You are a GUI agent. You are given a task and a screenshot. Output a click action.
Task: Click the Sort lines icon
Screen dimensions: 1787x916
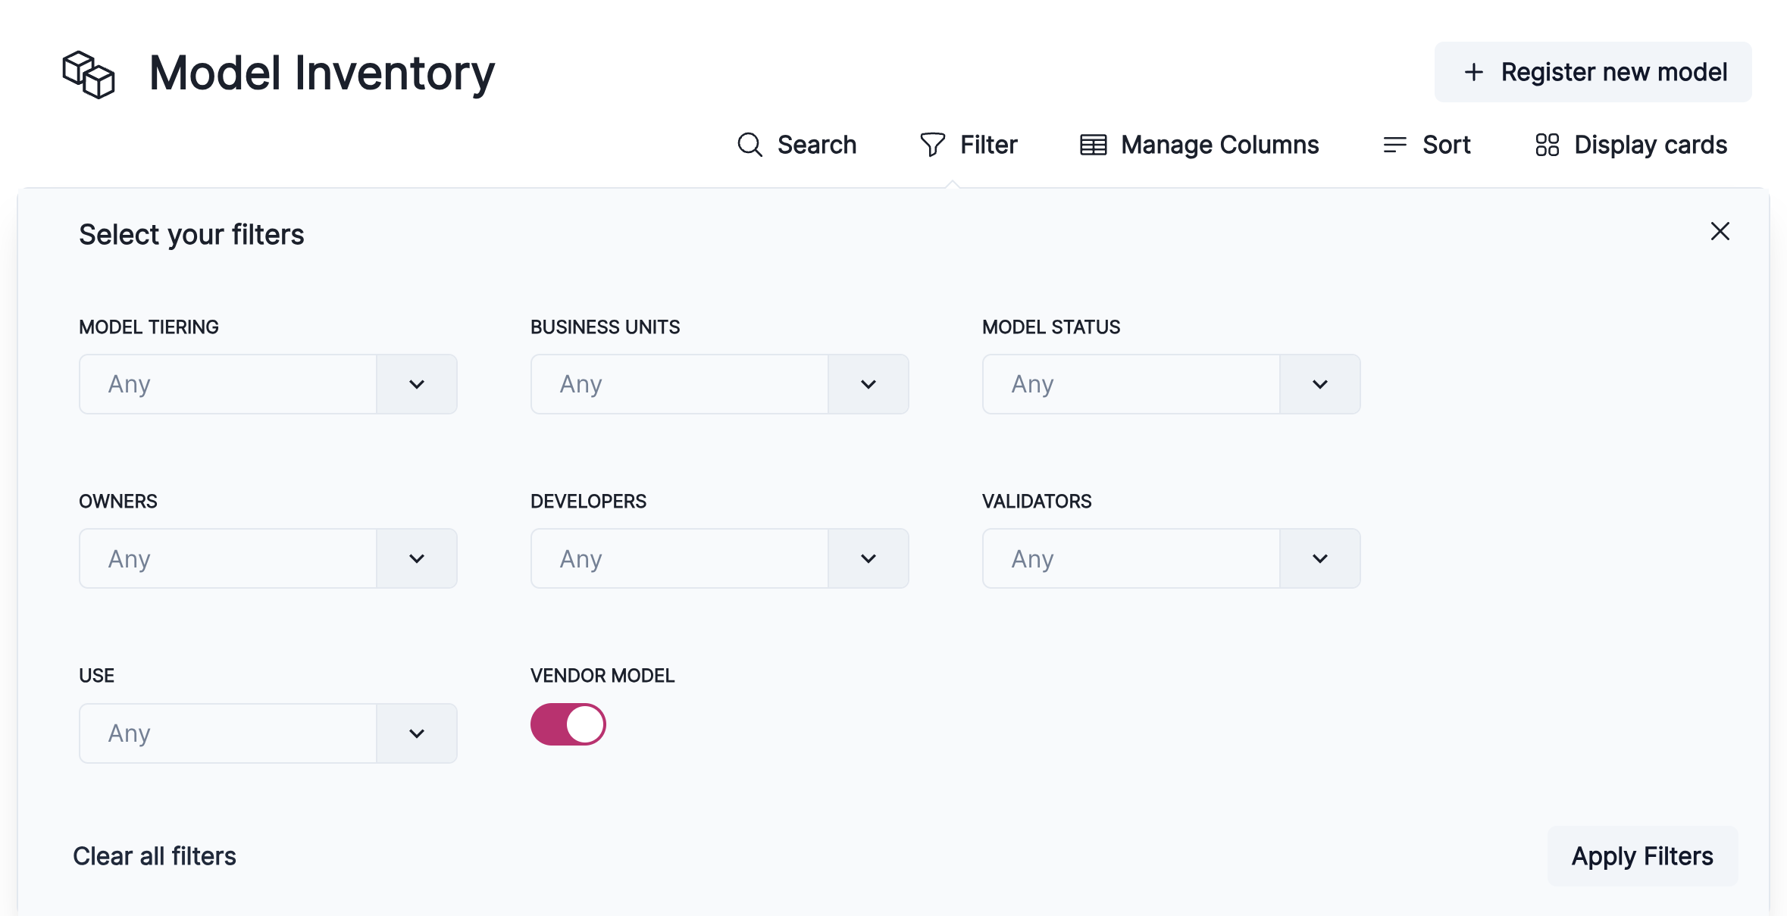1394,144
